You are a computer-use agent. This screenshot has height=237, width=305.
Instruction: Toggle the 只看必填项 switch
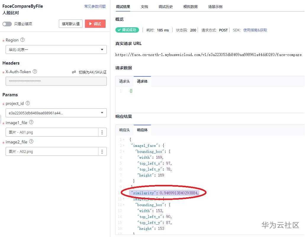coord(7,24)
